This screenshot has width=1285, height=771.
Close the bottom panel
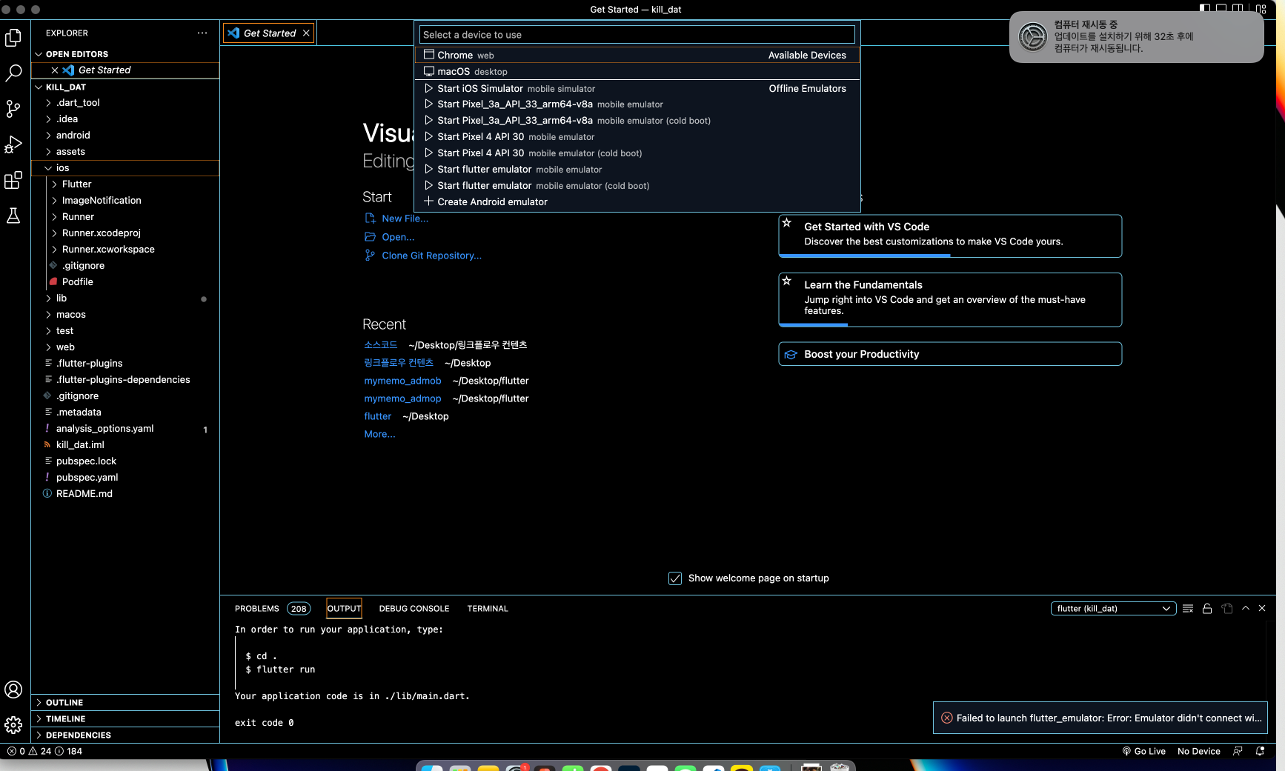(1262, 609)
